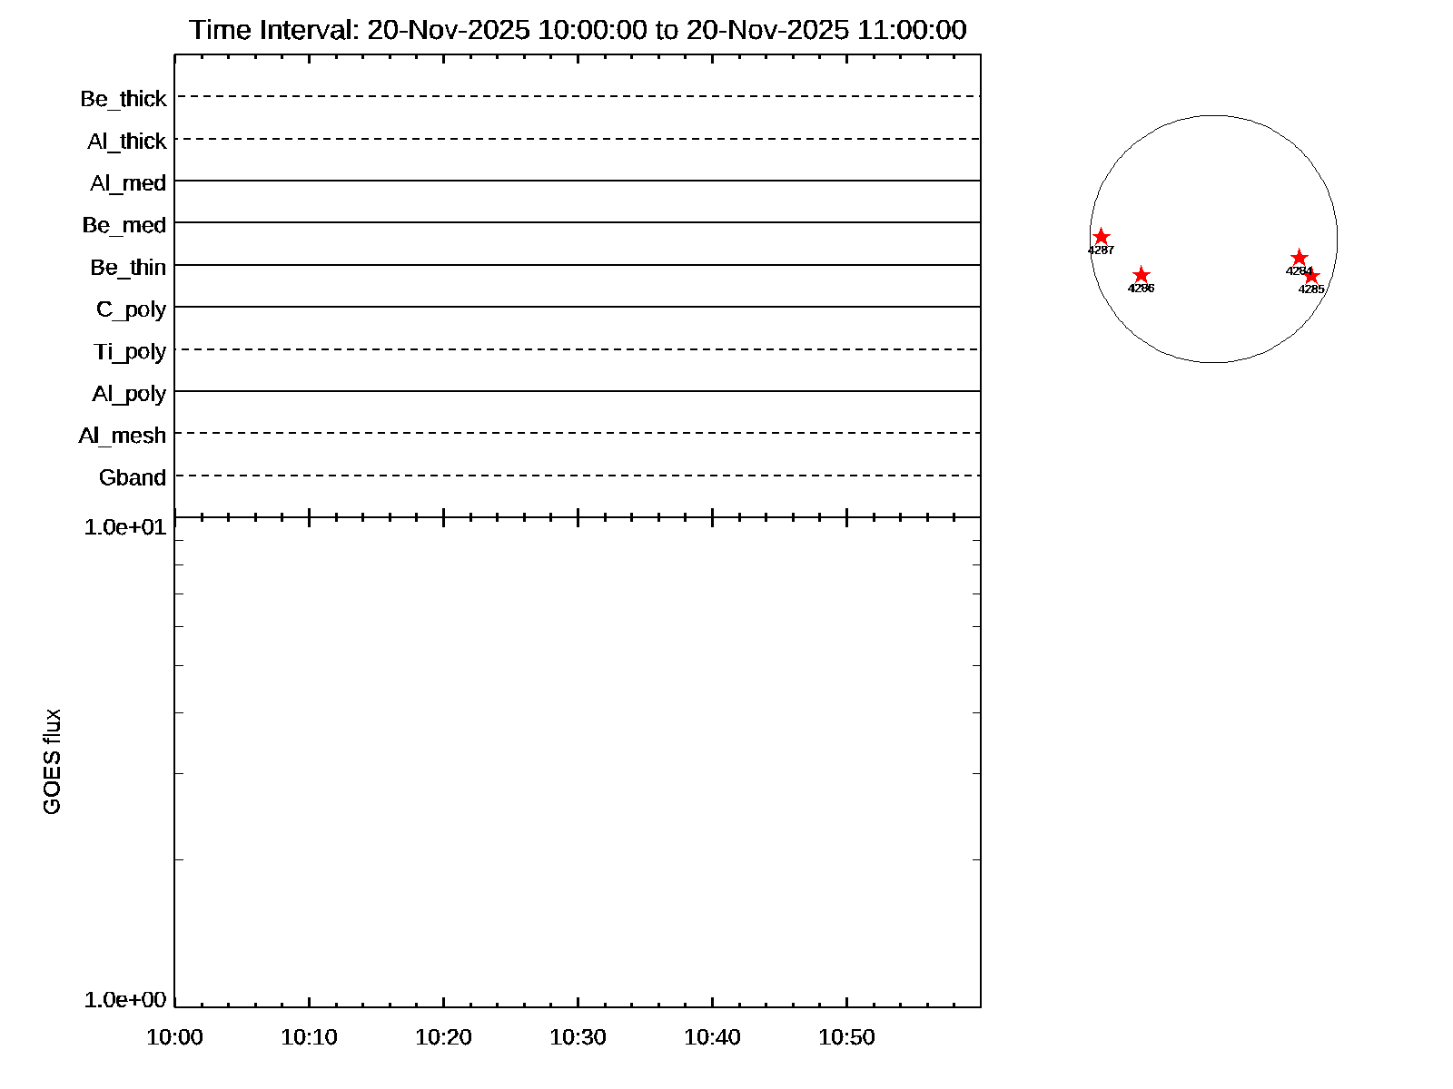This screenshot has width=1453, height=1089.
Task: Click the red star for region 4285
Action: pyautogui.click(x=1311, y=276)
